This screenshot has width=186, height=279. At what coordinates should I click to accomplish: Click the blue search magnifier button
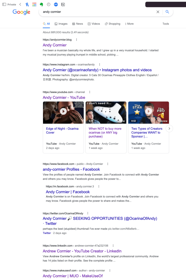pos(167,12)
